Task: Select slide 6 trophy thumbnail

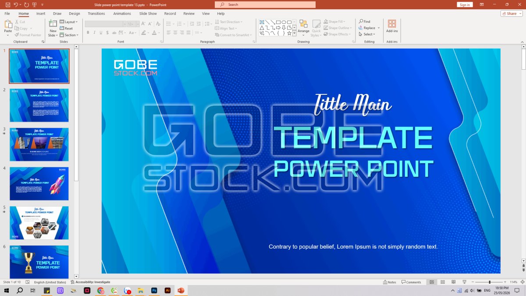Action: [x=39, y=262]
